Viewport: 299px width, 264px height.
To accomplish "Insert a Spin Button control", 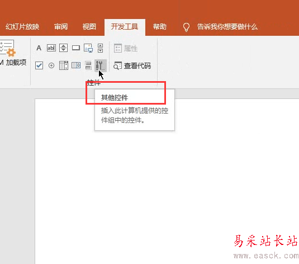I will (x=63, y=48).
